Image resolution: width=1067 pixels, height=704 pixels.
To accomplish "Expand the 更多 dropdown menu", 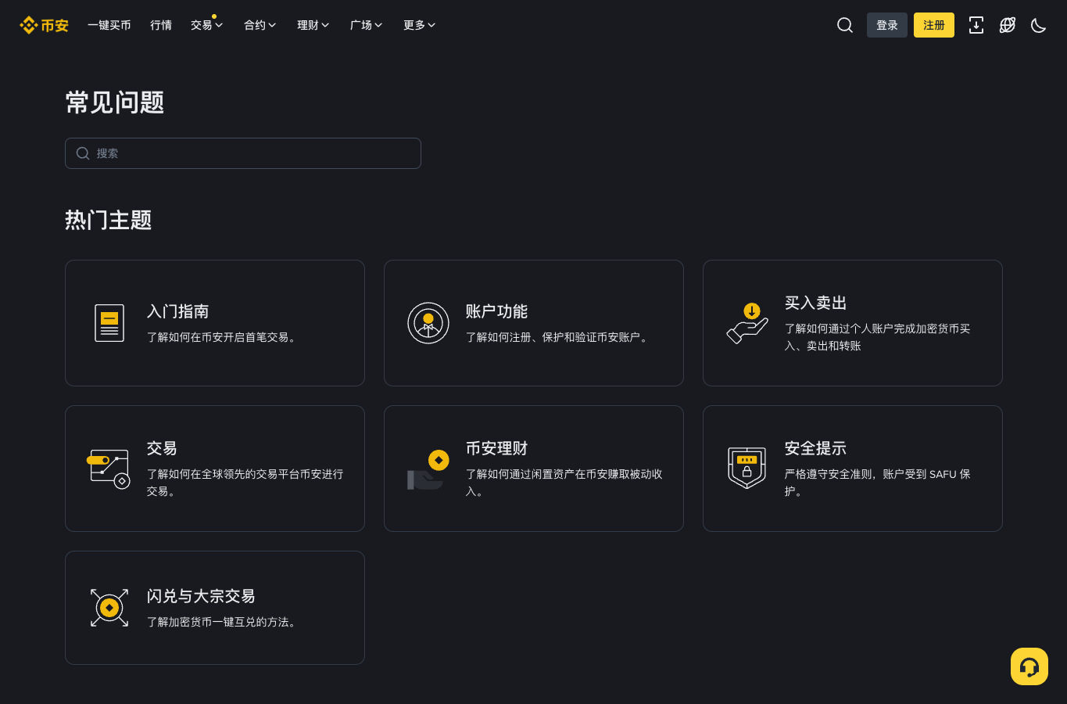I will point(420,25).
